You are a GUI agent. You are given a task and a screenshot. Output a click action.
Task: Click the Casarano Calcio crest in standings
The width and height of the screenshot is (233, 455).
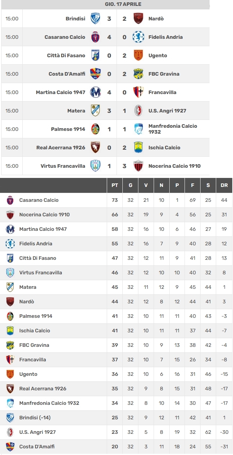[10, 200]
